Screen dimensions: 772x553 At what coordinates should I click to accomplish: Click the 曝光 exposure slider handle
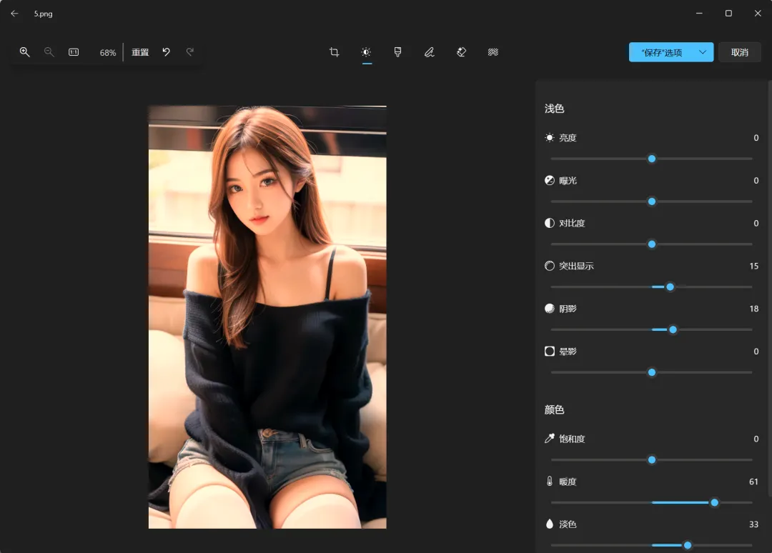(652, 201)
